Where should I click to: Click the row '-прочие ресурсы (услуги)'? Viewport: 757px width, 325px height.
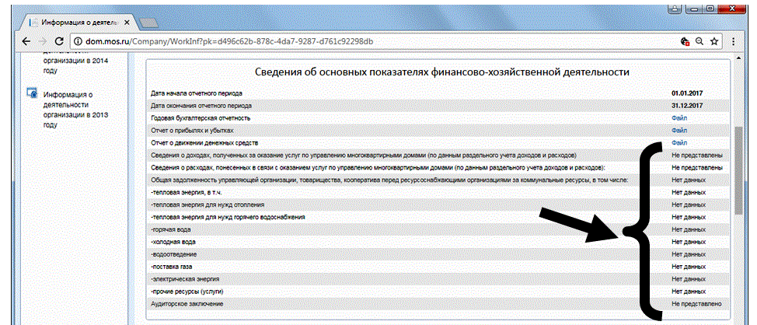pos(438,292)
